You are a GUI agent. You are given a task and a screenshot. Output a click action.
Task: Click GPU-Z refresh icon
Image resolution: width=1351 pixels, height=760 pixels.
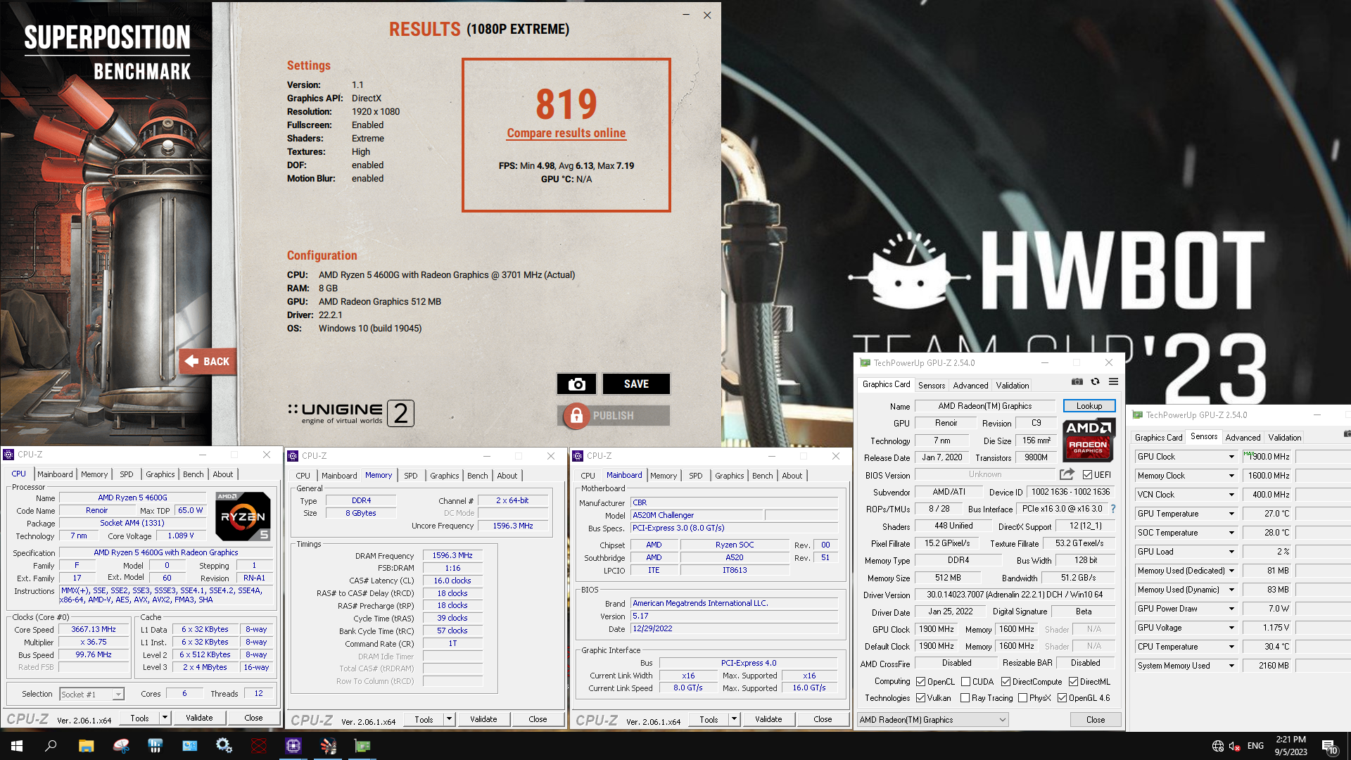coord(1095,382)
